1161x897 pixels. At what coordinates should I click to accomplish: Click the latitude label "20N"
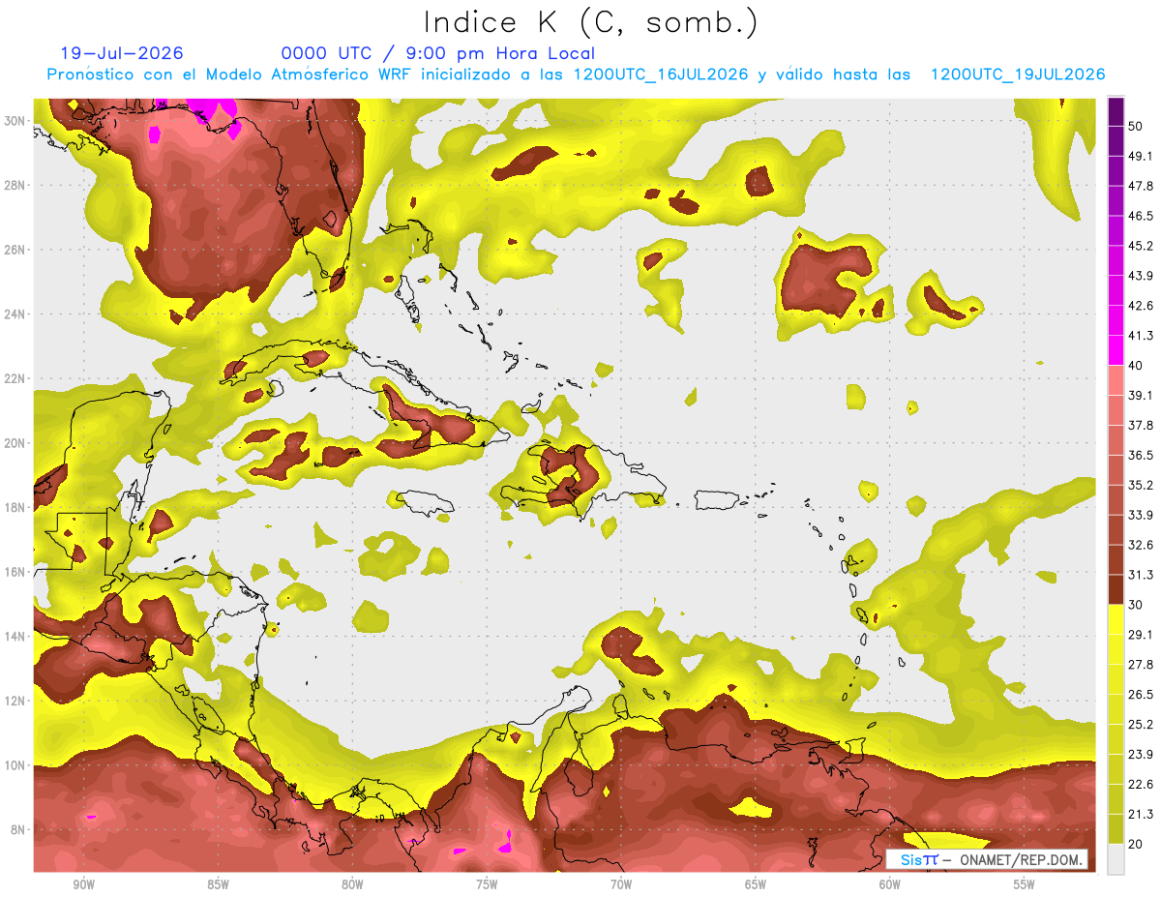click(x=15, y=443)
